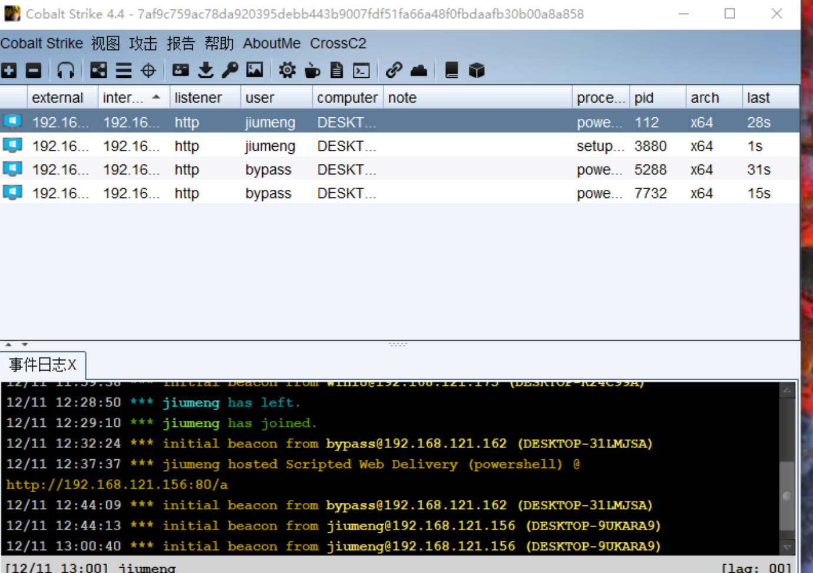813x573 pixels.
Task: Open scripted web delivery terminal icon
Action: click(x=361, y=71)
